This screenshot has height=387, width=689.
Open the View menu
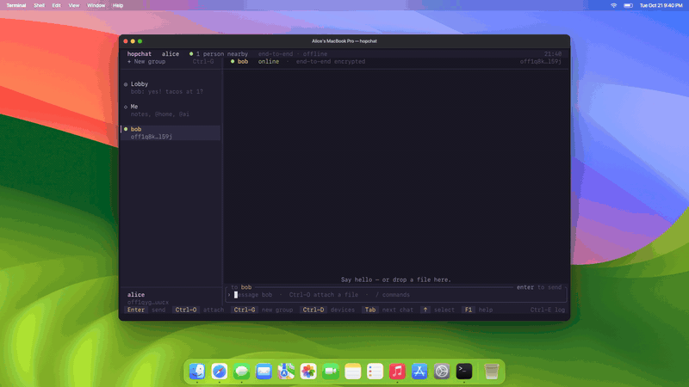pos(74,5)
